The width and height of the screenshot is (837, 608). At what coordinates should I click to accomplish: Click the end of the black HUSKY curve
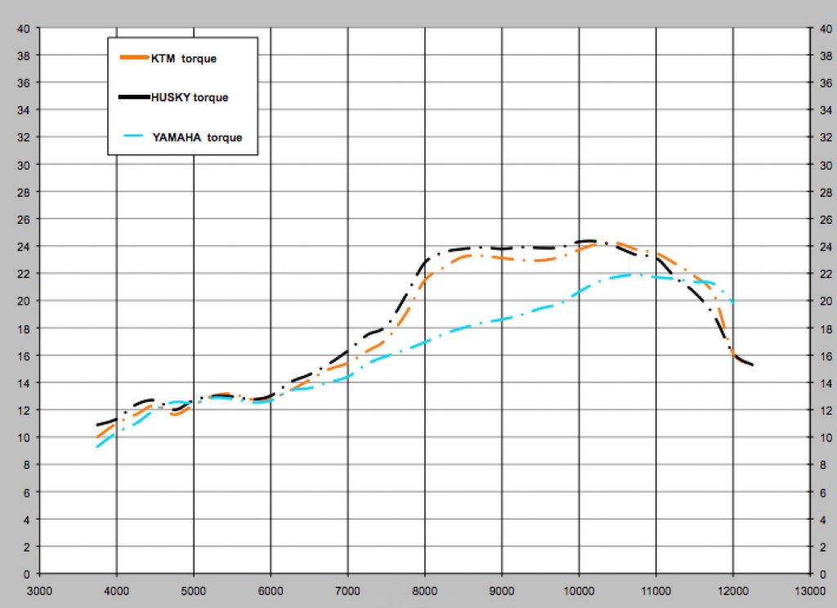tap(751, 364)
